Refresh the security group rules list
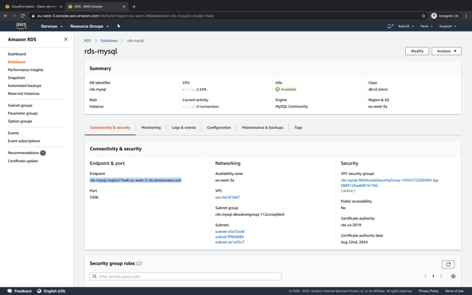 (x=448, y=264)
